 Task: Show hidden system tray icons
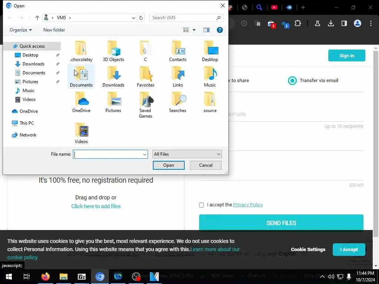[322, 276]
